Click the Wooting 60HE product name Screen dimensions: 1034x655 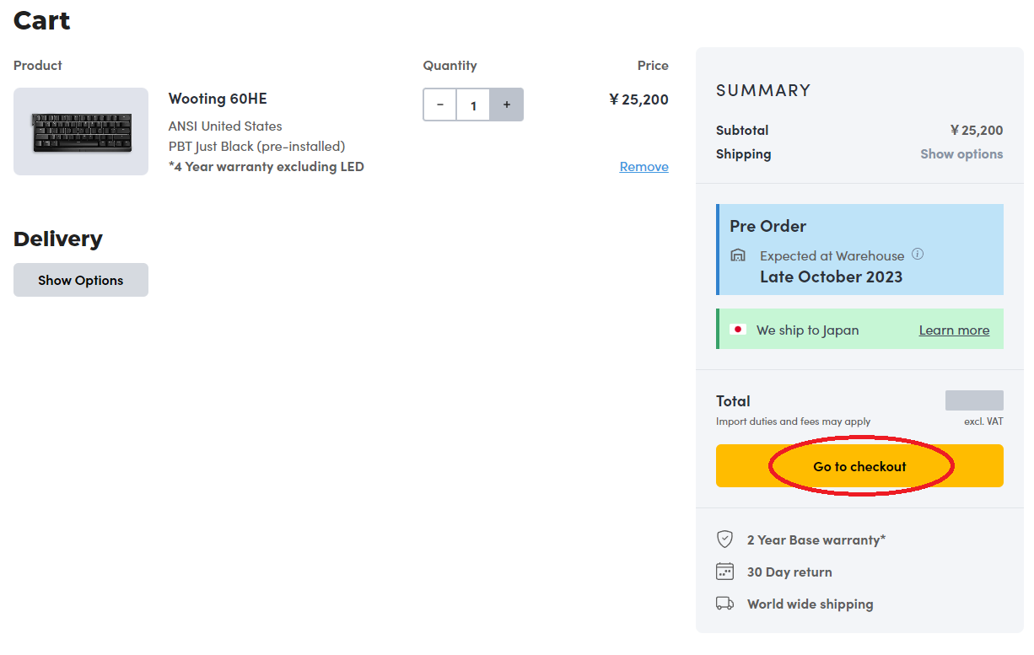(x=218, y=99)
